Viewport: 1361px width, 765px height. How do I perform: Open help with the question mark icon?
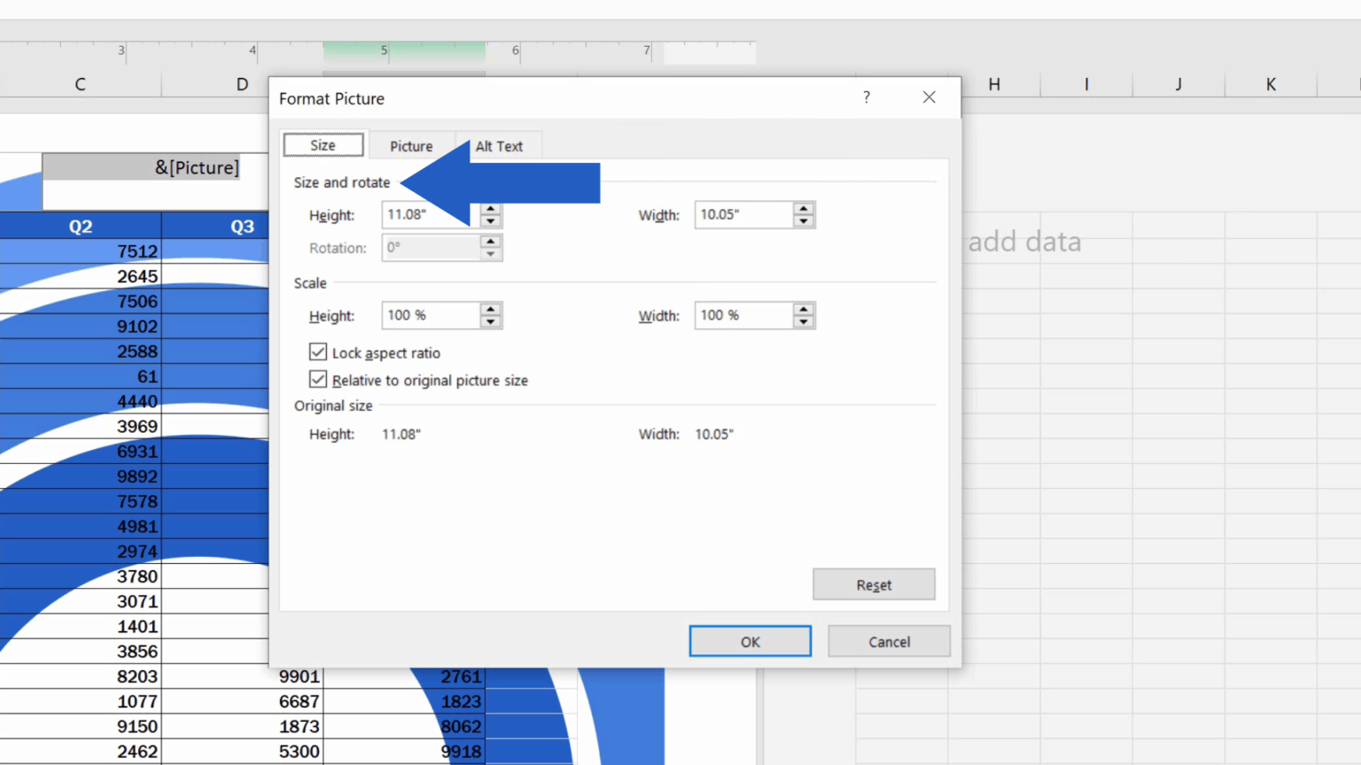(866, 97)
